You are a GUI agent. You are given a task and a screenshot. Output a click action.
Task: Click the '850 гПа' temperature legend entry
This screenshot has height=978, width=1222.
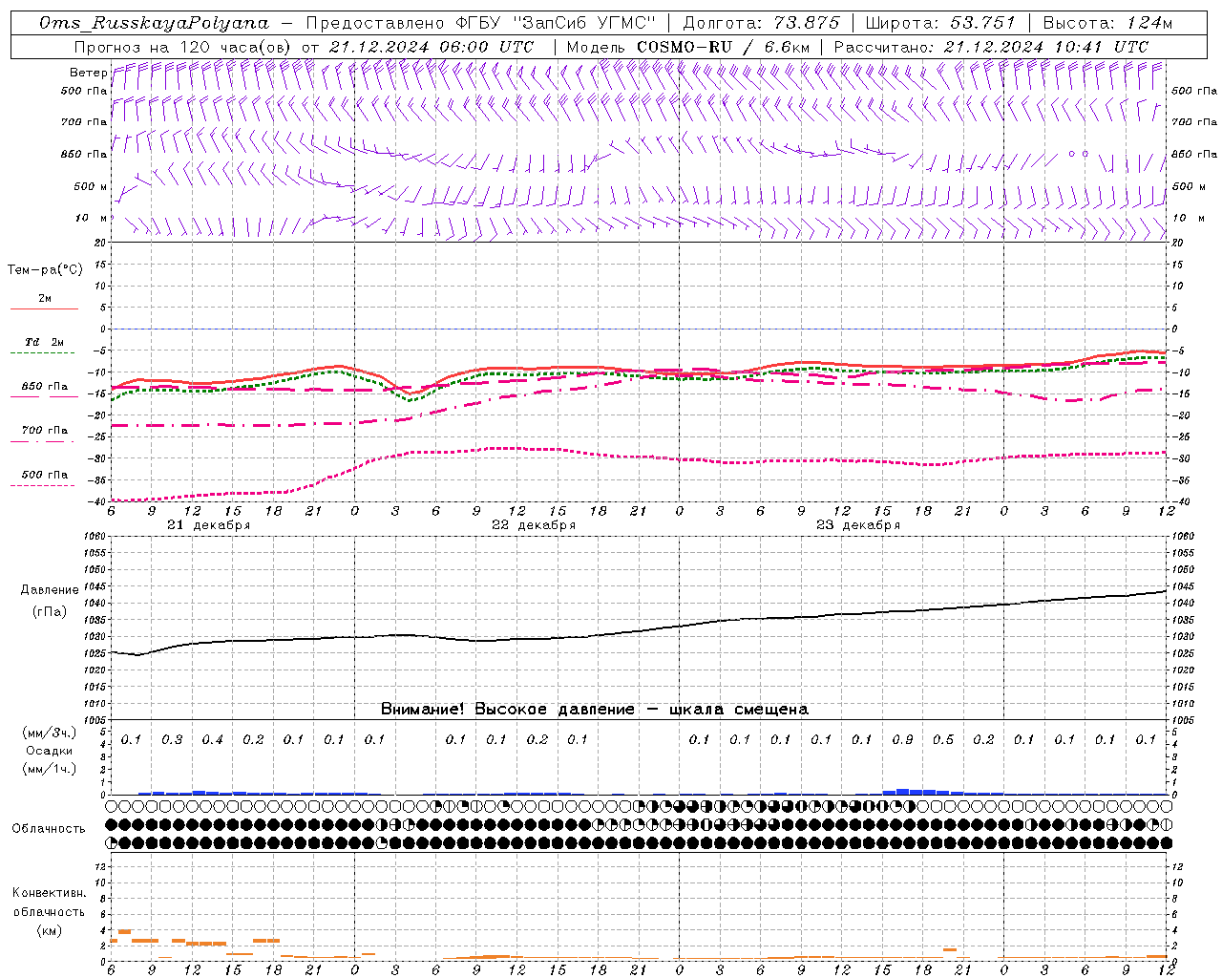click(x=45, y=387)
